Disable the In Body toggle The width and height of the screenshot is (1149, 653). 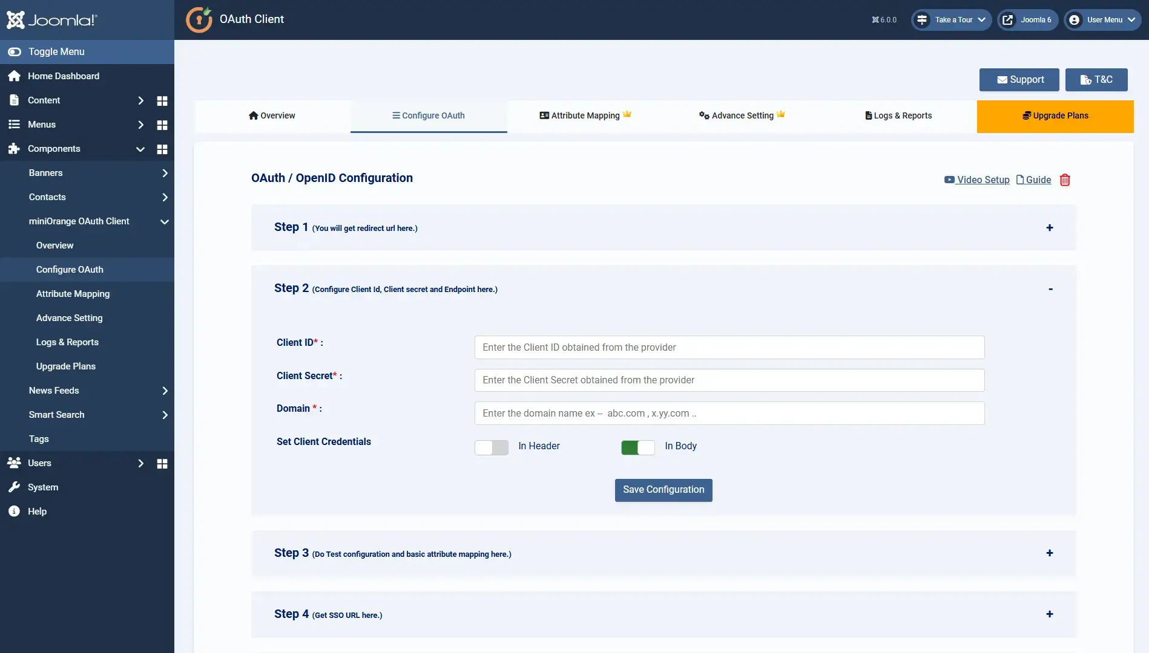coord(637,447)
